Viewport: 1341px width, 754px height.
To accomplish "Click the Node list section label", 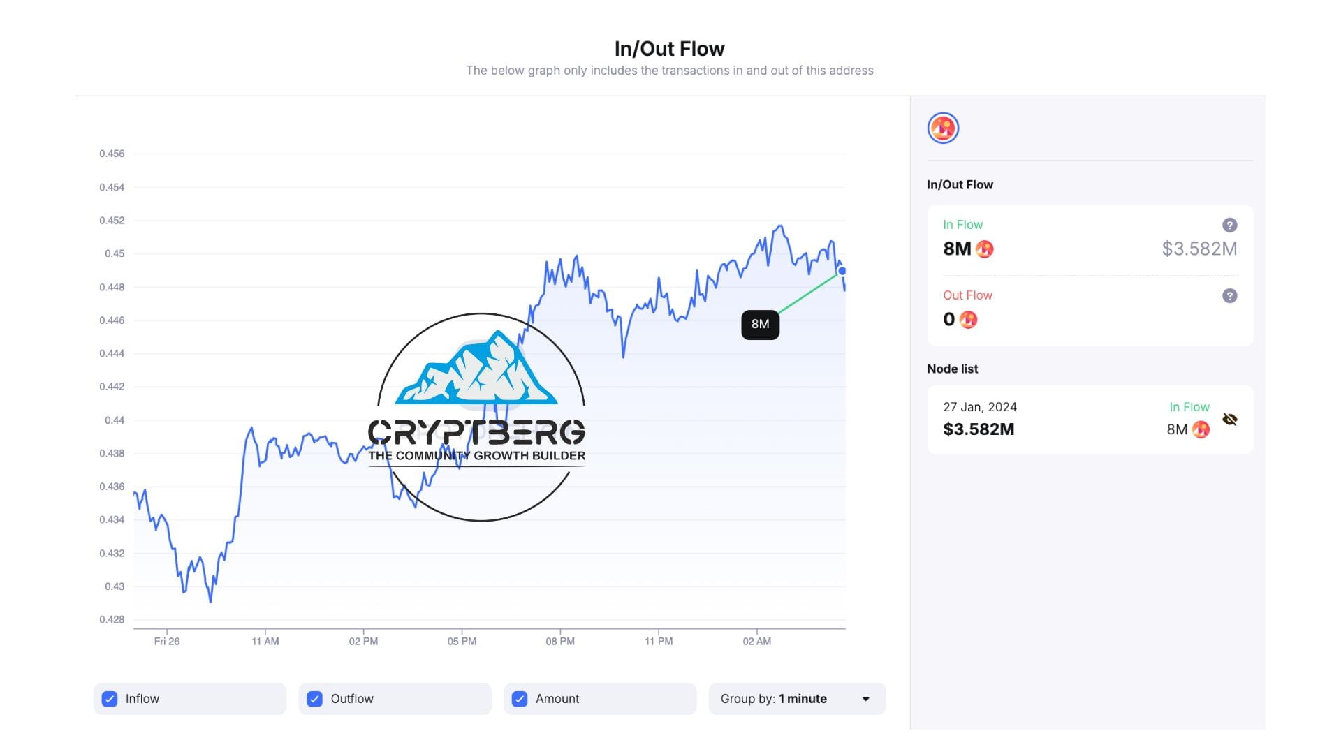I will pyautogui.click(x=952, y=369).
